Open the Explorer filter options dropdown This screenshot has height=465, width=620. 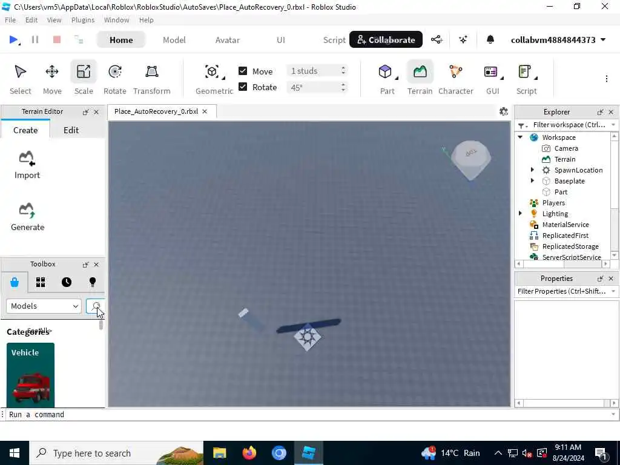(523, 125)
